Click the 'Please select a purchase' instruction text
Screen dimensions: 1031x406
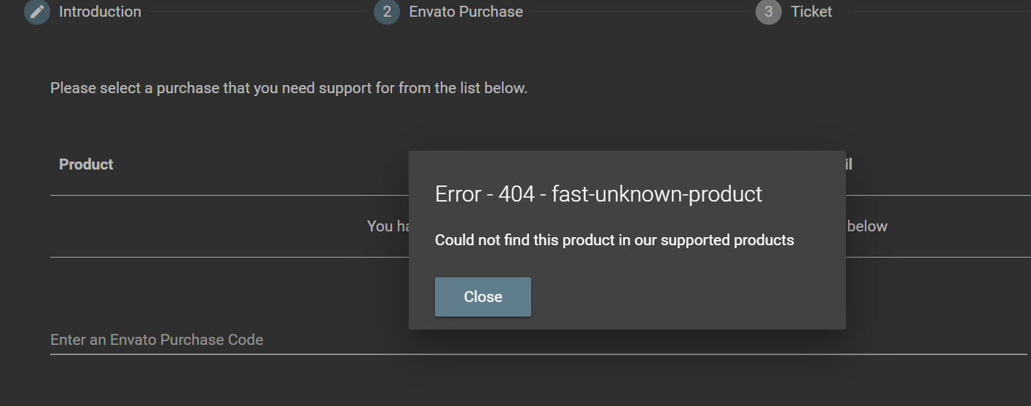(x=289, y=88)
